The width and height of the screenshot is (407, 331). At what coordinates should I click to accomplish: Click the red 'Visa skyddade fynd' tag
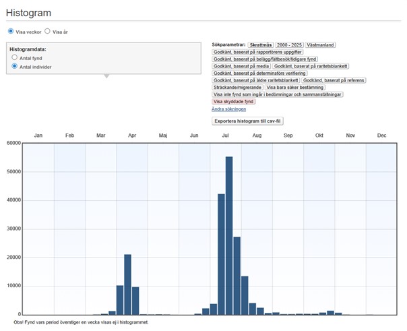tap(234, 101)
